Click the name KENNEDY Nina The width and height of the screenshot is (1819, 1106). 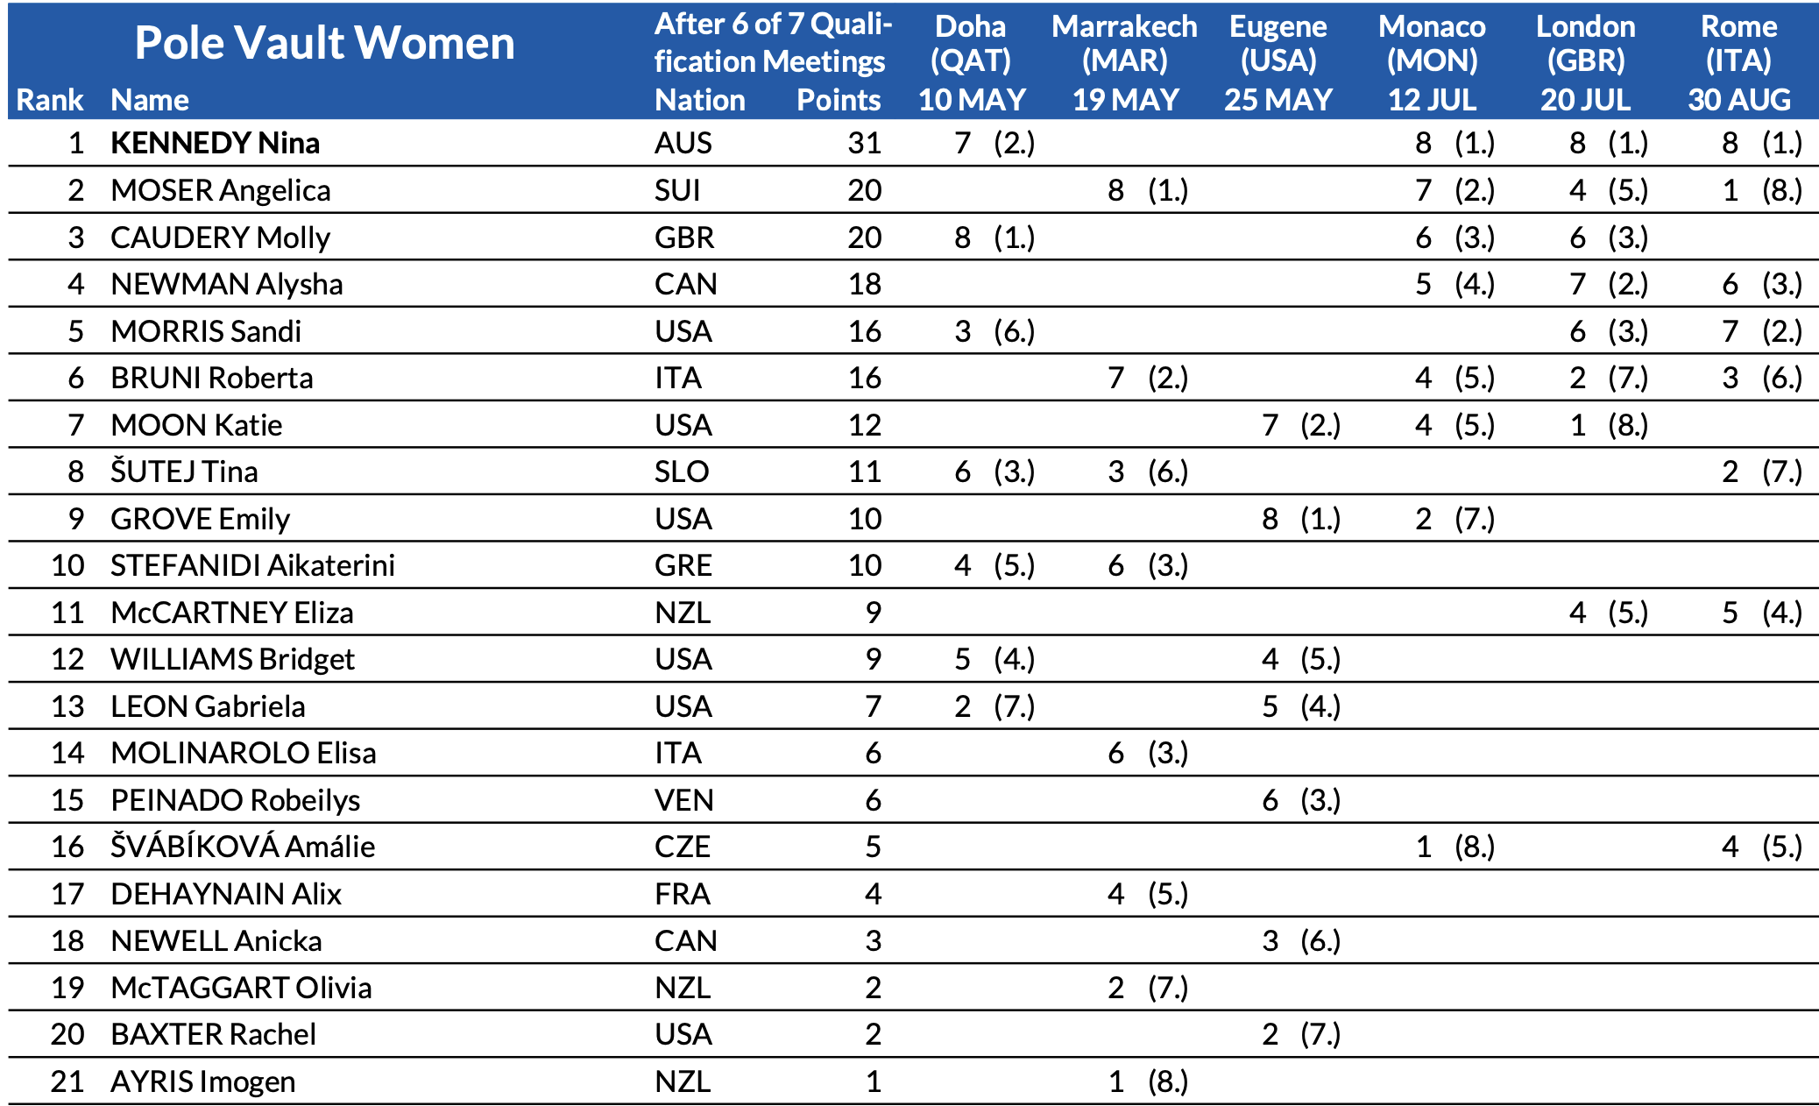pyautogui.click(x=215, y=143)
